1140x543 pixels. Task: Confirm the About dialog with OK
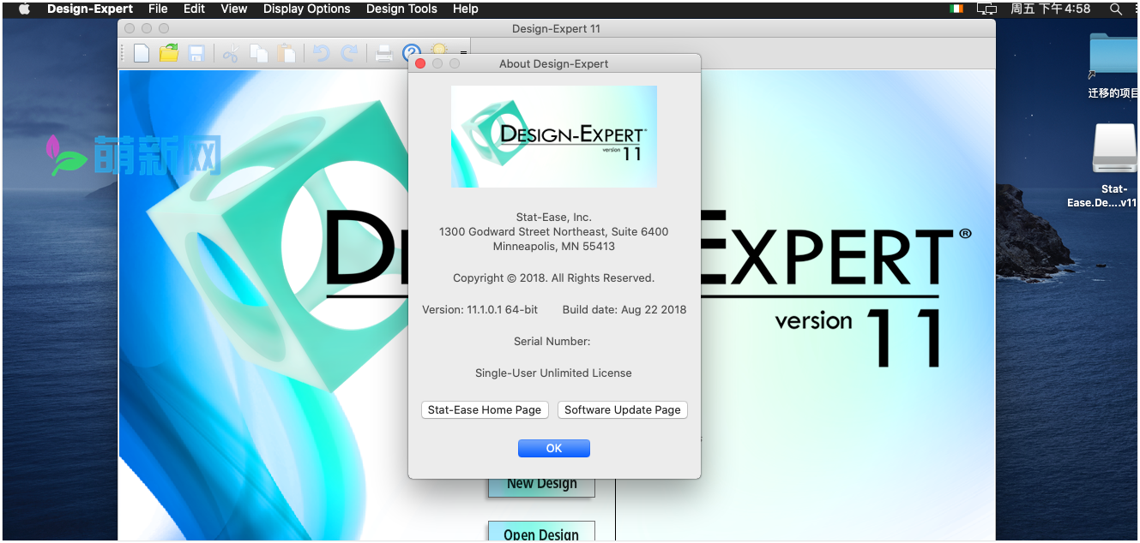point(554,448)
